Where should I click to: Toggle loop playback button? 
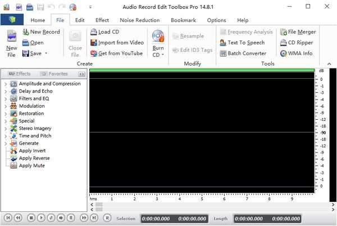[x=51, y=218]
